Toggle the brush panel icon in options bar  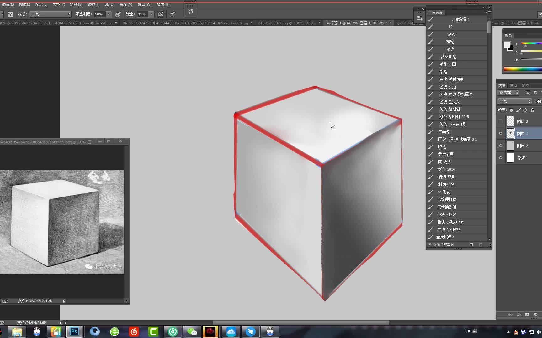(x=10, y=14)
